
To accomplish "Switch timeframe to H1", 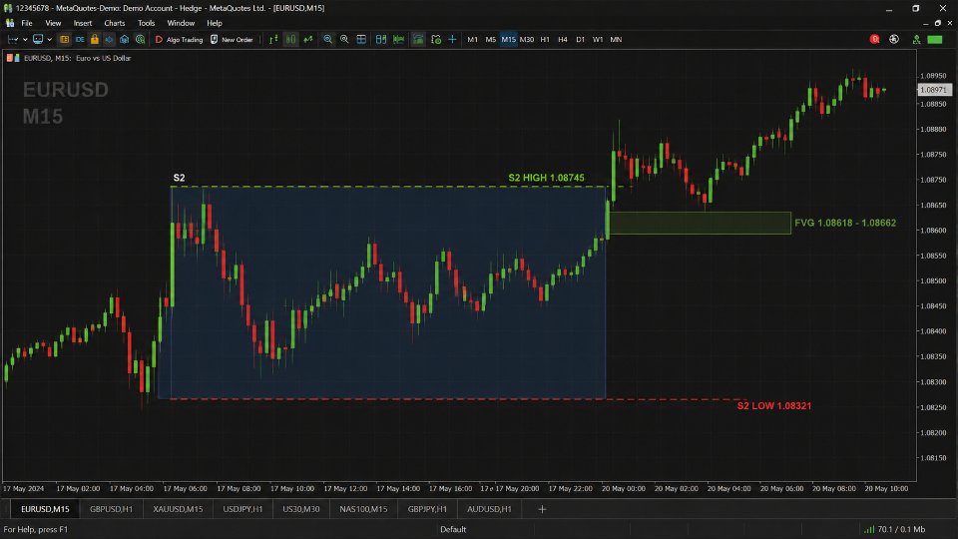I will coord(545,39).
